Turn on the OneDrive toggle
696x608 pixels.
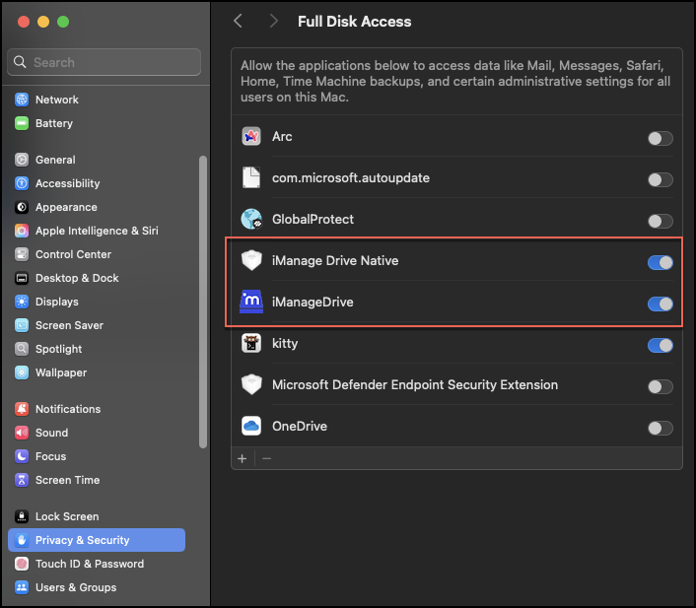coord(660,428)
